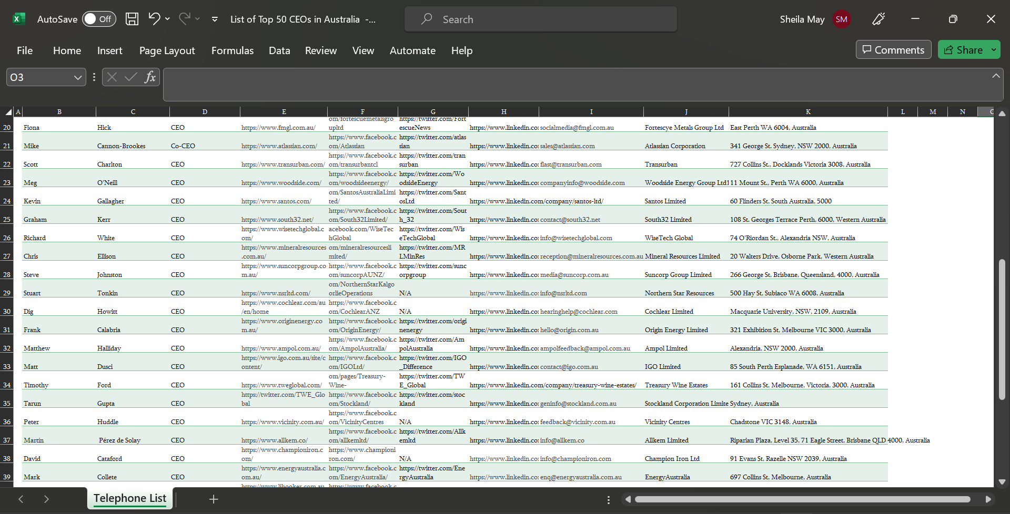The image size is (1010, 514).
Task: Undo the last action
Action: (x=154, y=19)
